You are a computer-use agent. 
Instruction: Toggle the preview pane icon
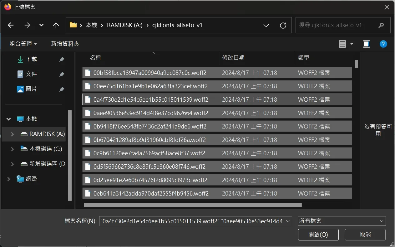click(367, 44)
